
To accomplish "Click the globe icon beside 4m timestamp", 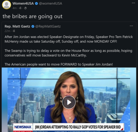I will [20, 8].
